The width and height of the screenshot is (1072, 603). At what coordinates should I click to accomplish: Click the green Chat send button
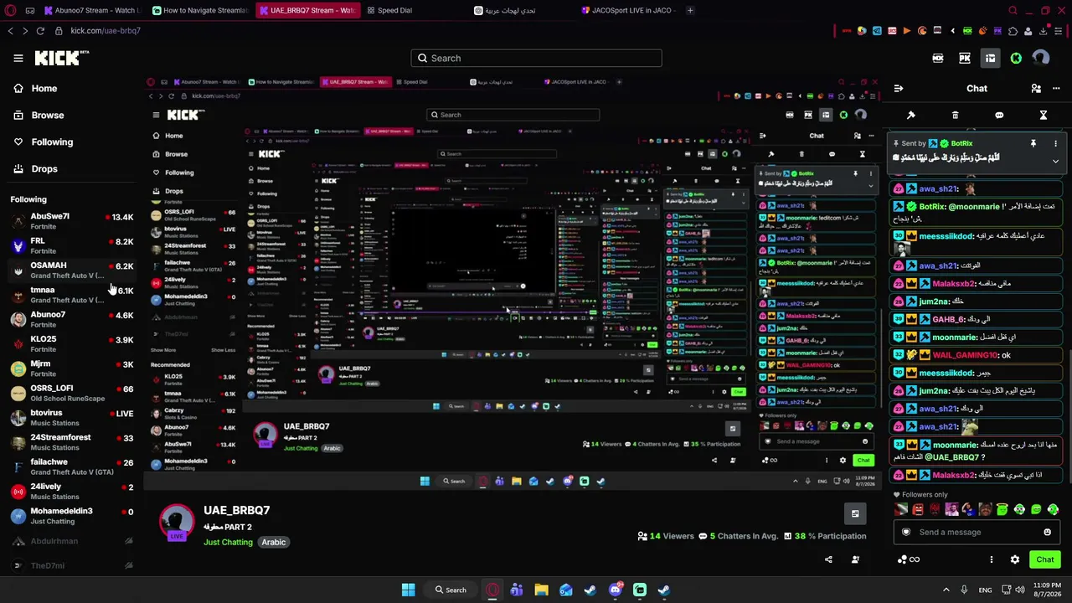pyautogui.click(x=1045, y=559)
